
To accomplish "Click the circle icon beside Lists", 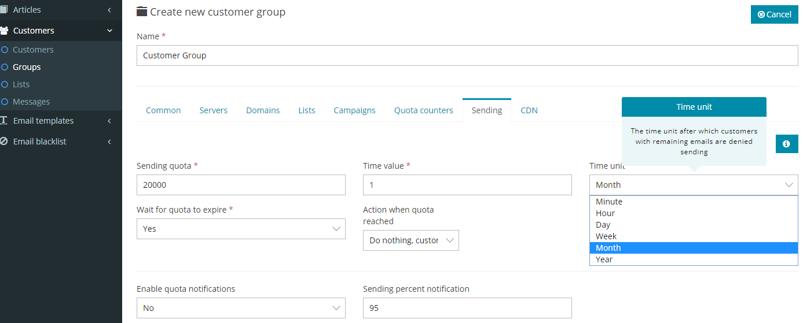I will [5, 84].
